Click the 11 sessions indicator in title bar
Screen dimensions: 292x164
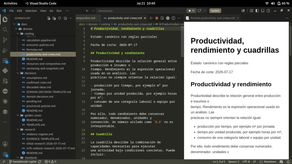pos(191,10)
